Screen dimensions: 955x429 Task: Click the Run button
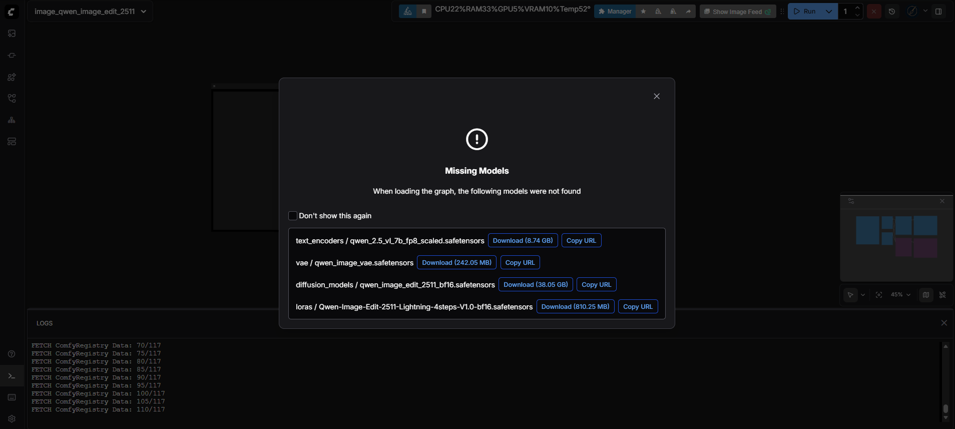(x=805, y=12)
